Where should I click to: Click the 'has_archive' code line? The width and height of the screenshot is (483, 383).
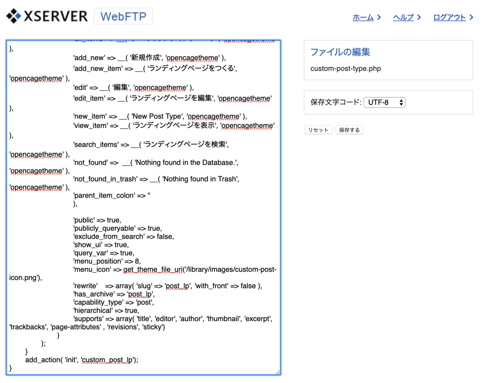(114, 294)
